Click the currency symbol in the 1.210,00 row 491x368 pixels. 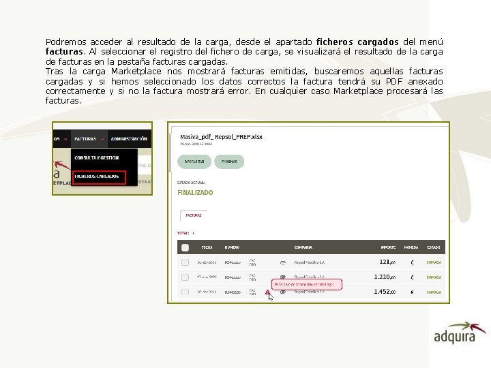coord(412,277)
